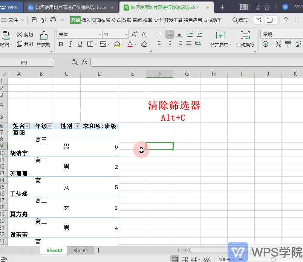Image resolution: width=303 pixels, height=262 pixels.
Task: Toggle Wrap Text (自动换行)
Action: pos(245,40)
